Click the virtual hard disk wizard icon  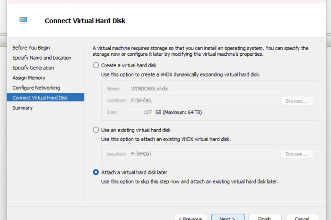23,20
